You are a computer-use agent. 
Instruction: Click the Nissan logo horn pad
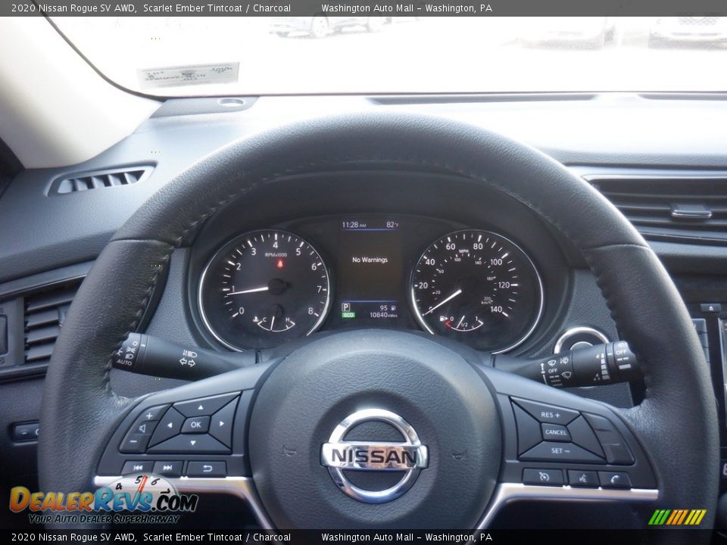pyautogui.click(x=375, y=456)
